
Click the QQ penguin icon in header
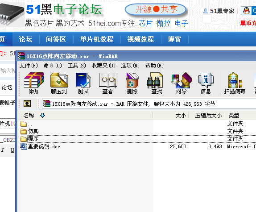point(246,11)
